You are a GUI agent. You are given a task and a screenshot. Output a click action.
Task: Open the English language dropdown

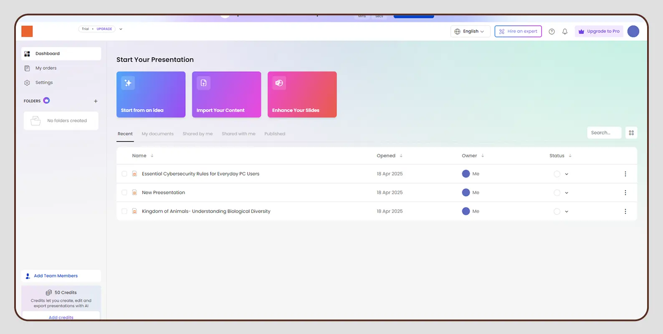click(x=470, y=32)
